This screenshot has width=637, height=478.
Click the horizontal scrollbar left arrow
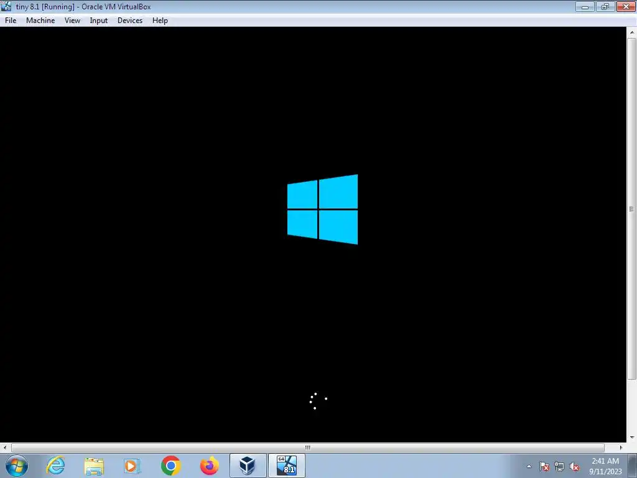[4, 448]
